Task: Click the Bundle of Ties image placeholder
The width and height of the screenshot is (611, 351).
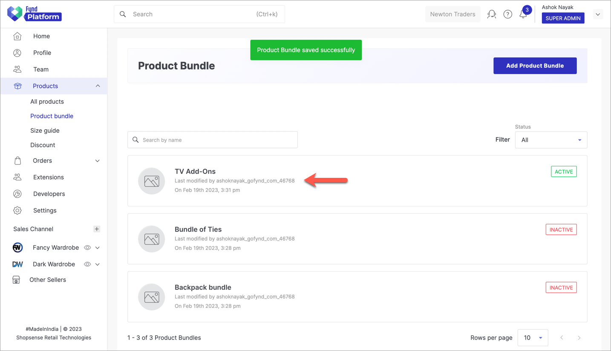Action: (152, 239)
